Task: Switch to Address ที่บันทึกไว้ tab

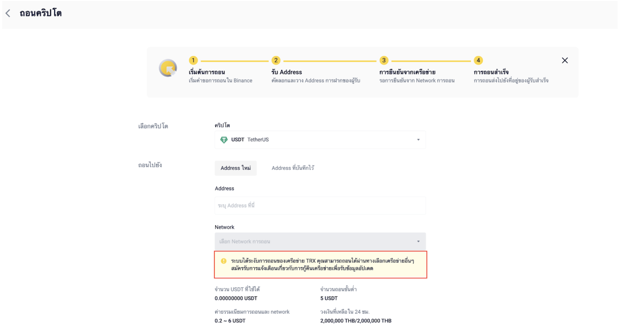Action: 293,168
